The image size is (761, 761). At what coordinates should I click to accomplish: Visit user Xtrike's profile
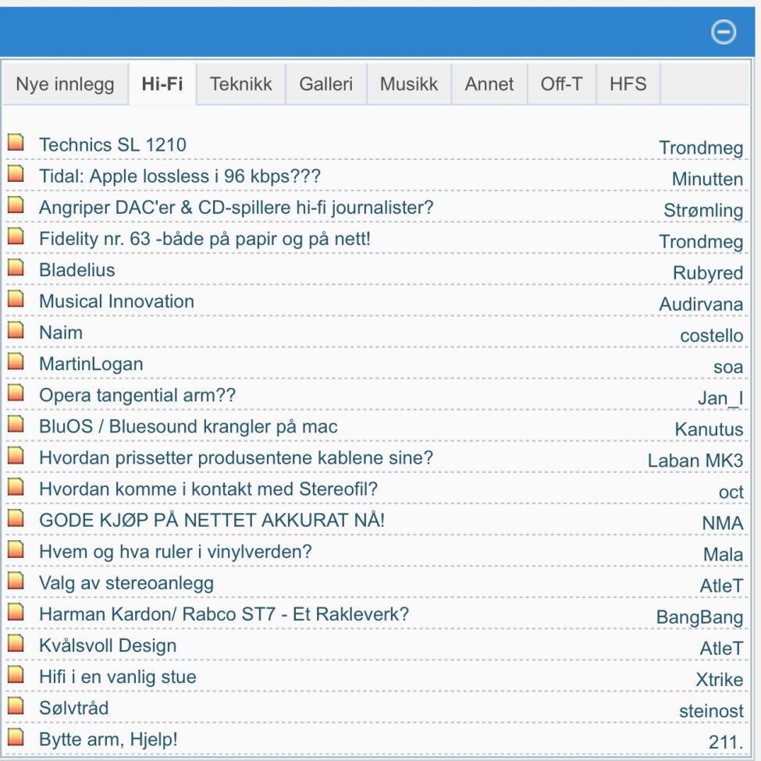click(x=720, y=680)
